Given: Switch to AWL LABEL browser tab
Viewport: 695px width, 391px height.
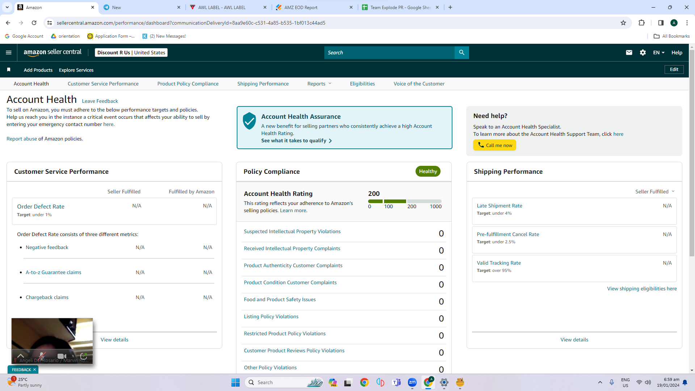Looking at the screenshot, I should click(x=228, y=7).
